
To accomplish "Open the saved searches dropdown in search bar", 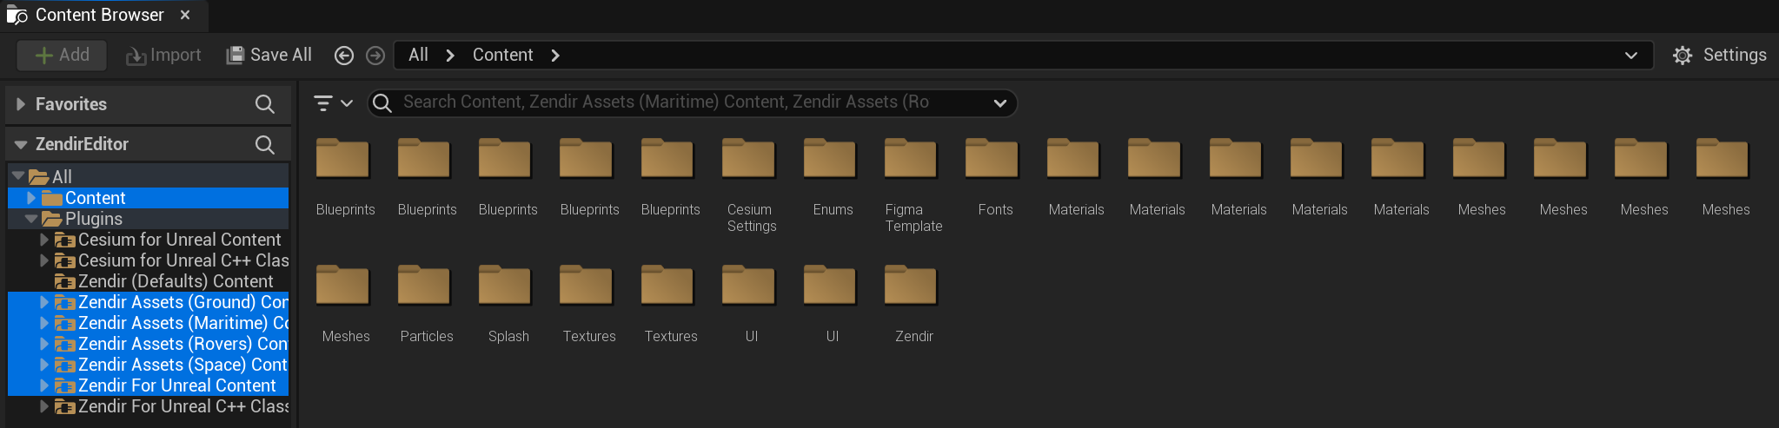I will click(x=999, y=103).
